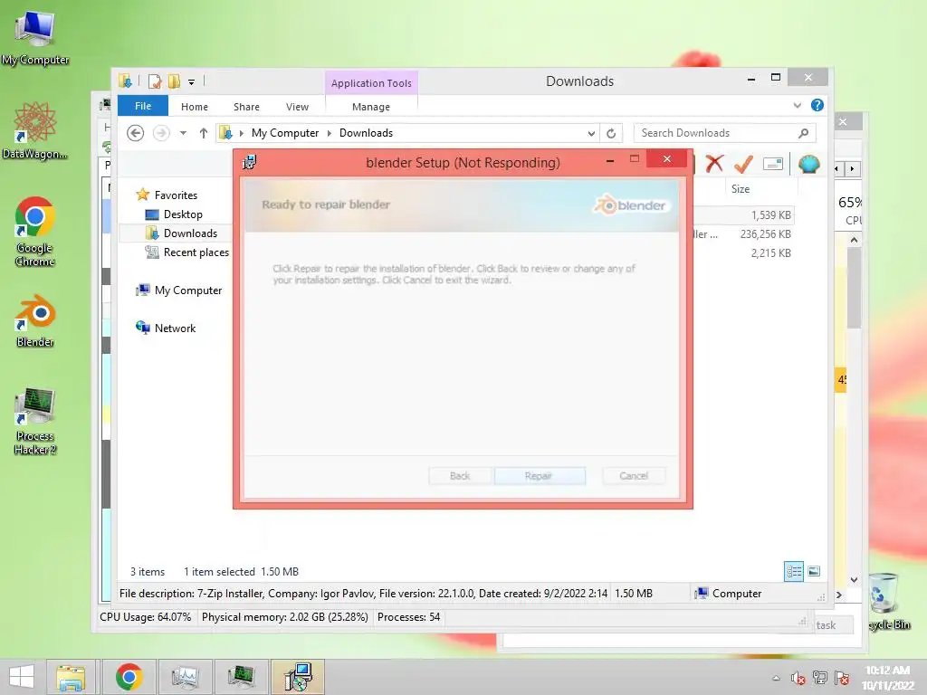927x695 pixels.
Task: Click the Downloads folder icon in the title bar
Action: (x=125, y=81)
